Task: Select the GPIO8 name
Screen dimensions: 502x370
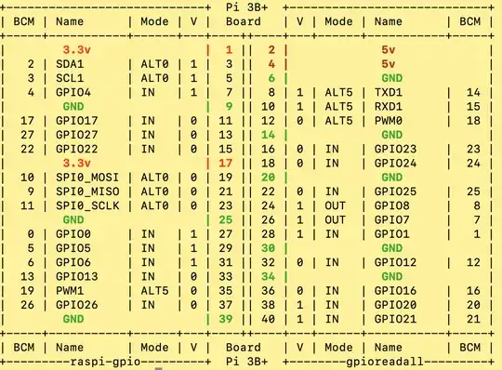Action: (391, 205)
